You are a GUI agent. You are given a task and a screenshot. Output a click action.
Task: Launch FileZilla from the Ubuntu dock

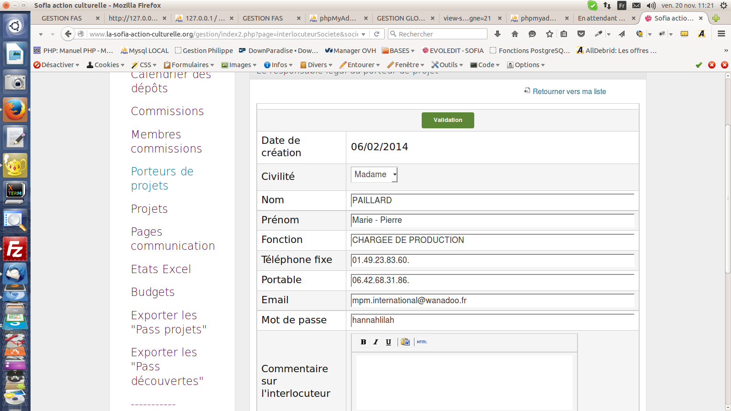15,249
